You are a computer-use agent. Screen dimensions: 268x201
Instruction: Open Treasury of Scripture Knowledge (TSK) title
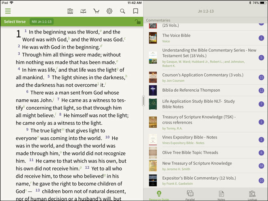point(199,120)
